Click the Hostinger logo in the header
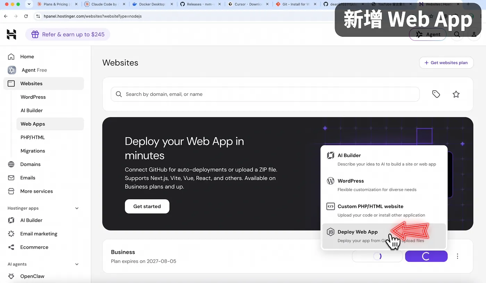 (11, 34)
